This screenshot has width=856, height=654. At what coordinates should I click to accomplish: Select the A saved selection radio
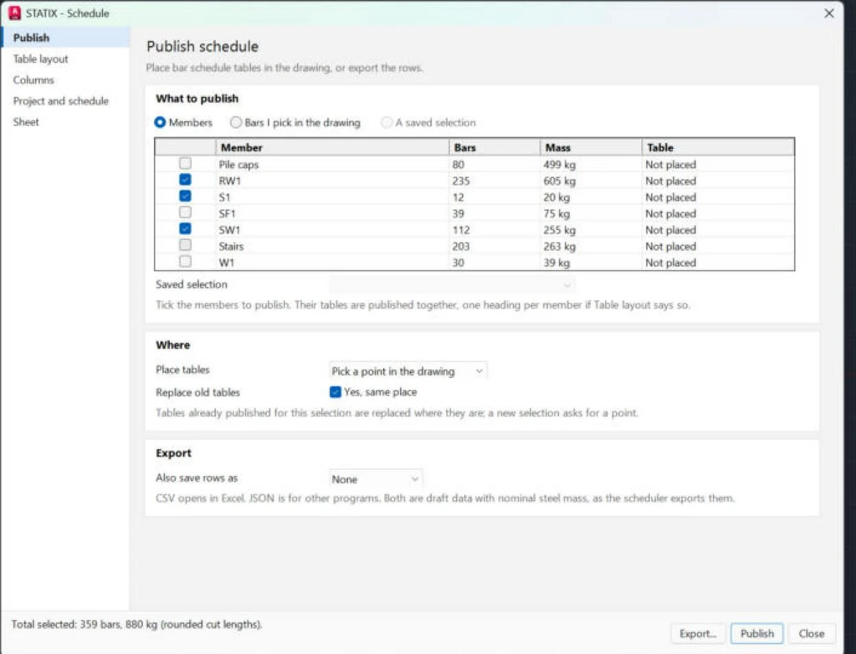428,122
